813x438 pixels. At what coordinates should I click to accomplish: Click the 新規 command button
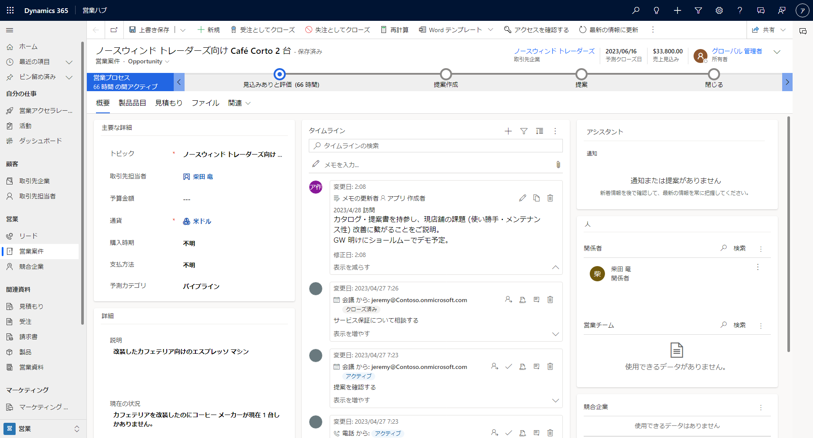208,30
